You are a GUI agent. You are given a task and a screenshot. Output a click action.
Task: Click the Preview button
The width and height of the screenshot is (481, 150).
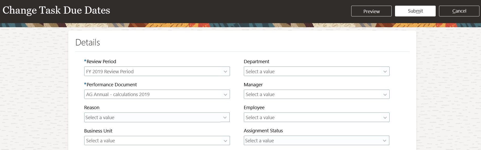click(x=371, y=11)
